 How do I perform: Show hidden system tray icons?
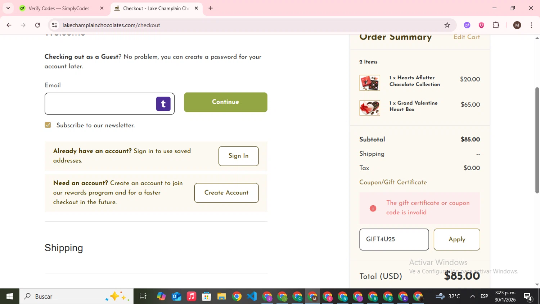pyautogui.click(x=472, y=296)
